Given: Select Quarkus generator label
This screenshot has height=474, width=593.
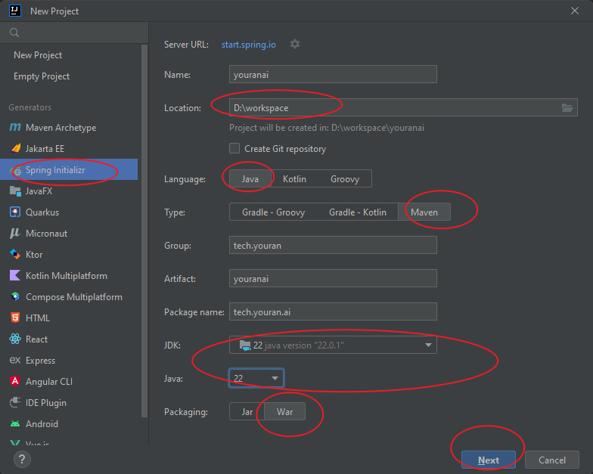Looking at the screenshot, I should pos(42,212).
